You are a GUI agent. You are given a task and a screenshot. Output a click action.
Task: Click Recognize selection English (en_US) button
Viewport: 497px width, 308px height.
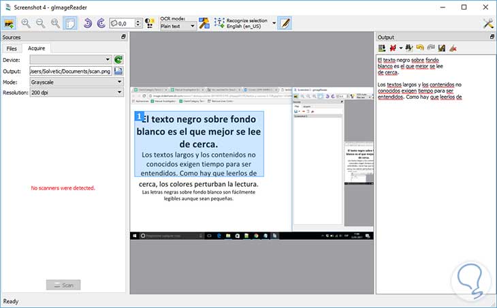(x=241, y=23)
